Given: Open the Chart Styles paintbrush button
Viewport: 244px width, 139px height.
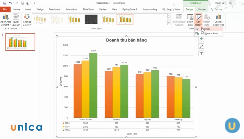Looking at the screenshot, I should (201, 46).
